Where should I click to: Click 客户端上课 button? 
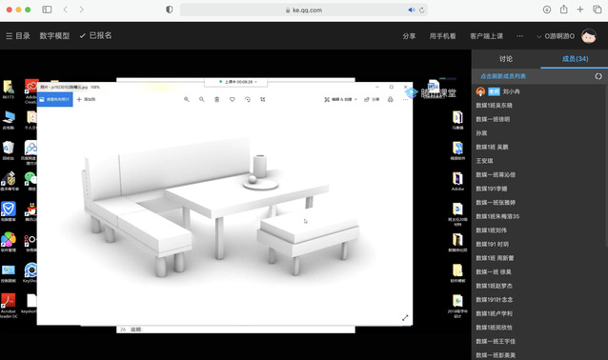click(486, 36)
